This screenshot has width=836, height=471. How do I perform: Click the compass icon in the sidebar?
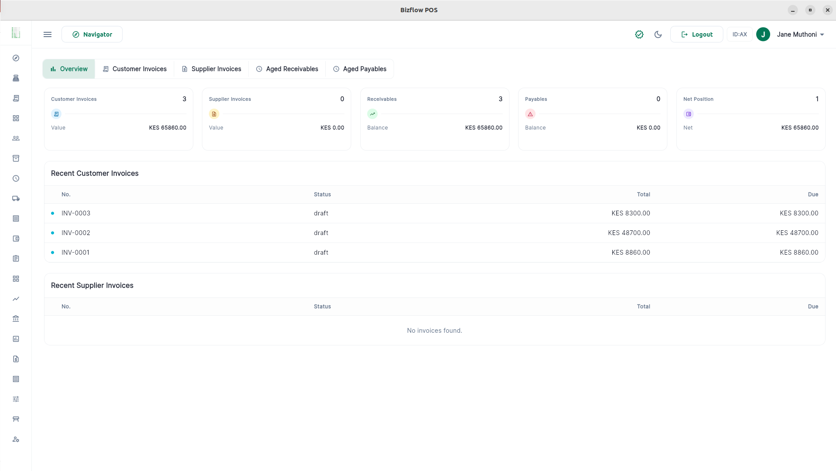[16, 58]
